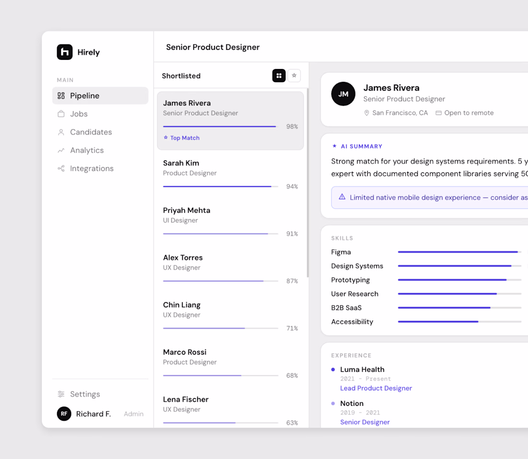Click Sarah Kim's 94% match bar
Screen dimensions: 528x459
click(x=221, y=186)
